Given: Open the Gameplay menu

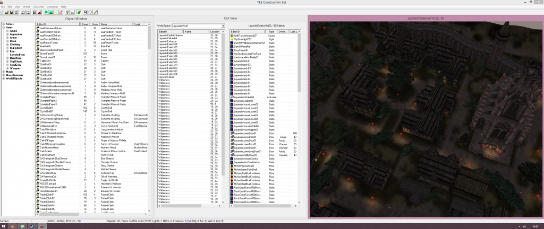Looking at the screenshot, I should point(53,6).
